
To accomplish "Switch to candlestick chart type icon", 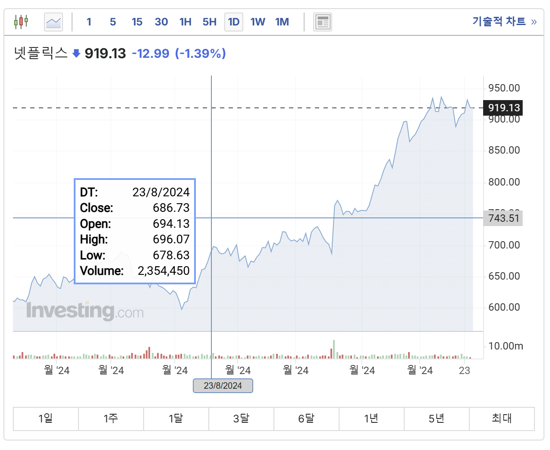I will tap(21, 22).
